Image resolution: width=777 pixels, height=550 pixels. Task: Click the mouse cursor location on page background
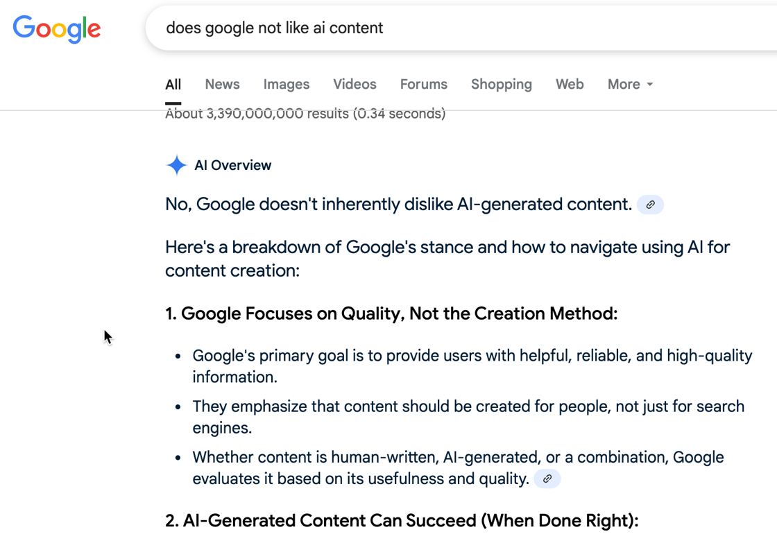[108, 336]
